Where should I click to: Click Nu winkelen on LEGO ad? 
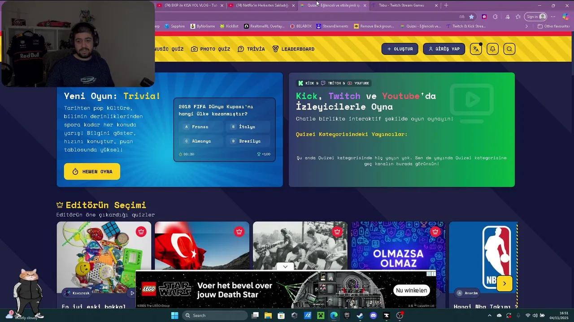click(411, 290)
